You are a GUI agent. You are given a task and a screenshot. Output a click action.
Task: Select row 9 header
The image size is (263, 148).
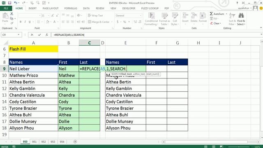[4, 69]
